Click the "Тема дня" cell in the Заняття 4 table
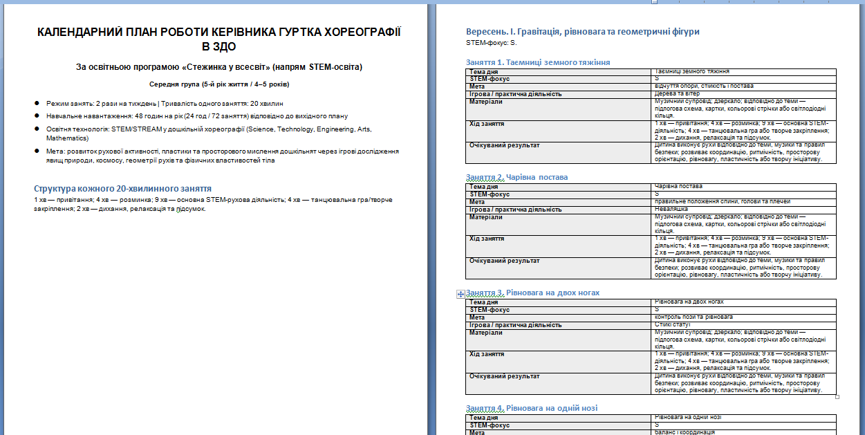The height and width of the screenshot is (435, 865). 559,418
